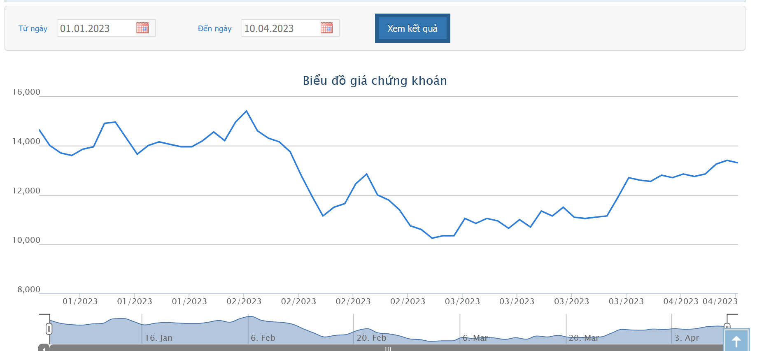The width and height of the screenshot is (757, 351).
Task: Click the left range handle of chart navigator
Action: (49, 329)
